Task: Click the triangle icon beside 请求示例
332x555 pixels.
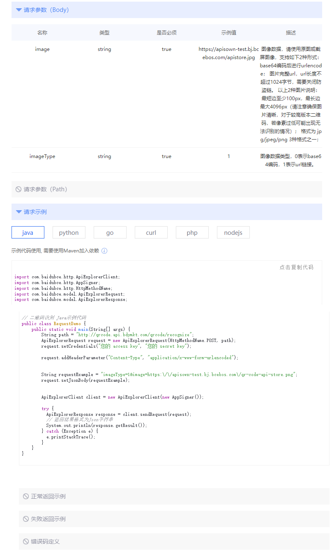Action: pos(18,212)
